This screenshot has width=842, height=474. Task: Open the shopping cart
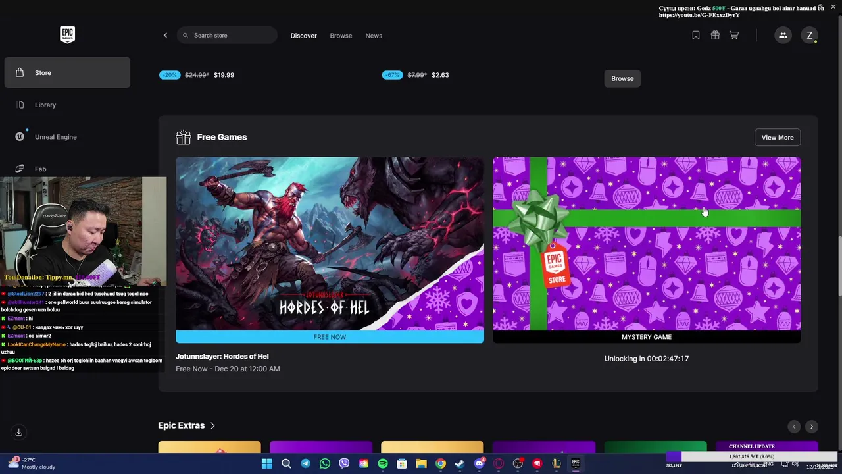pos(734,35)
